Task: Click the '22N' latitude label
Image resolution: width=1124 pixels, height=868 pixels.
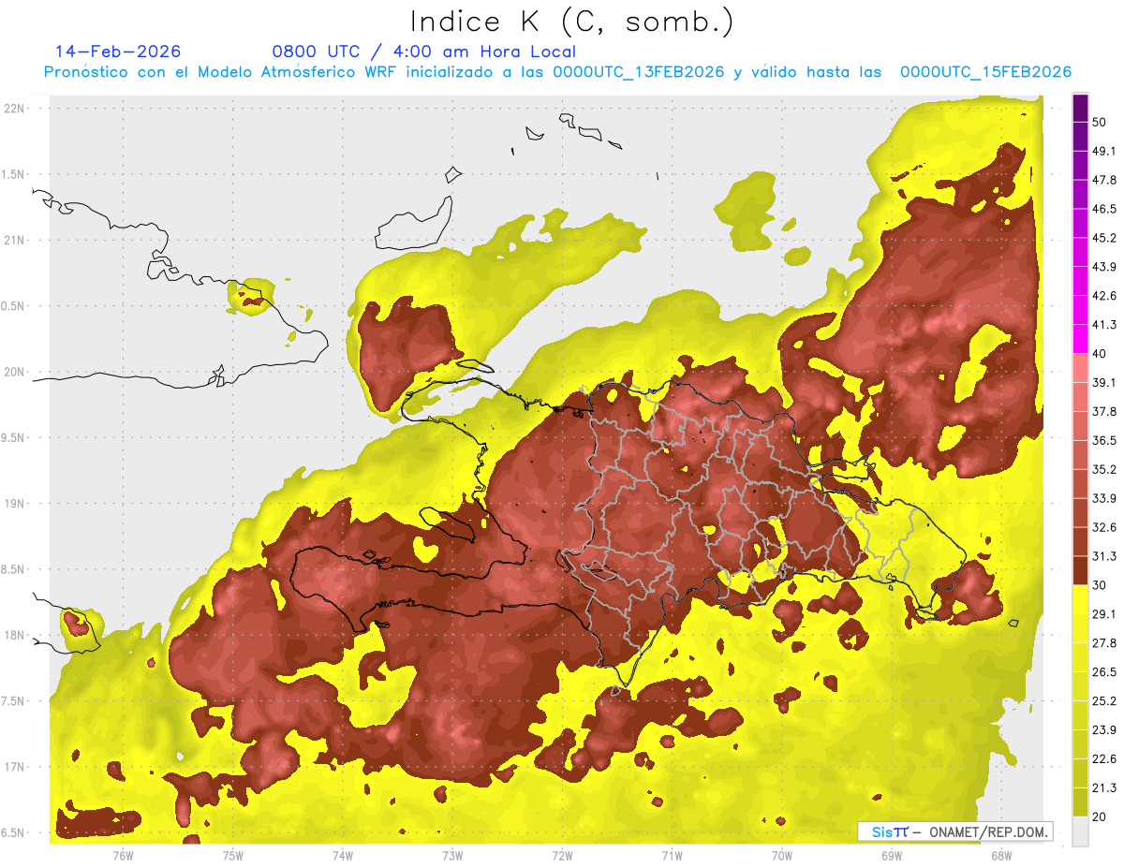Action: click(x=14, y=109)
